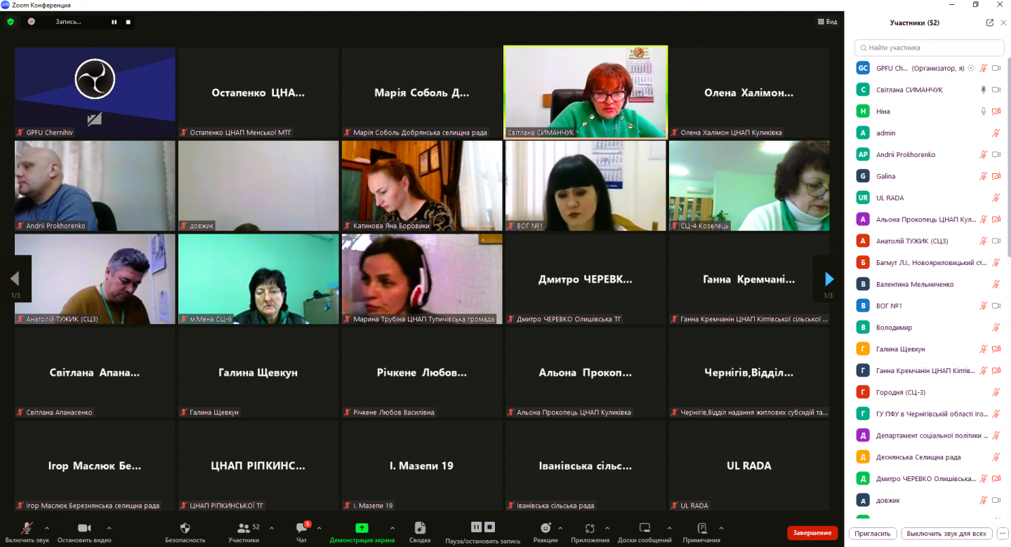Open the Whiteboards (Доски сообщений) icon
The image size is (1011, 547).
click(645, 528)
